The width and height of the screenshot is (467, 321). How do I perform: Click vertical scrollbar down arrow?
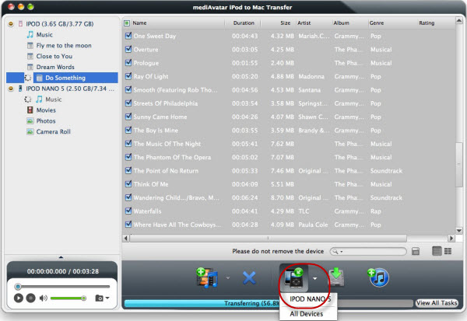pyautogui.click(x=459, y=230)
